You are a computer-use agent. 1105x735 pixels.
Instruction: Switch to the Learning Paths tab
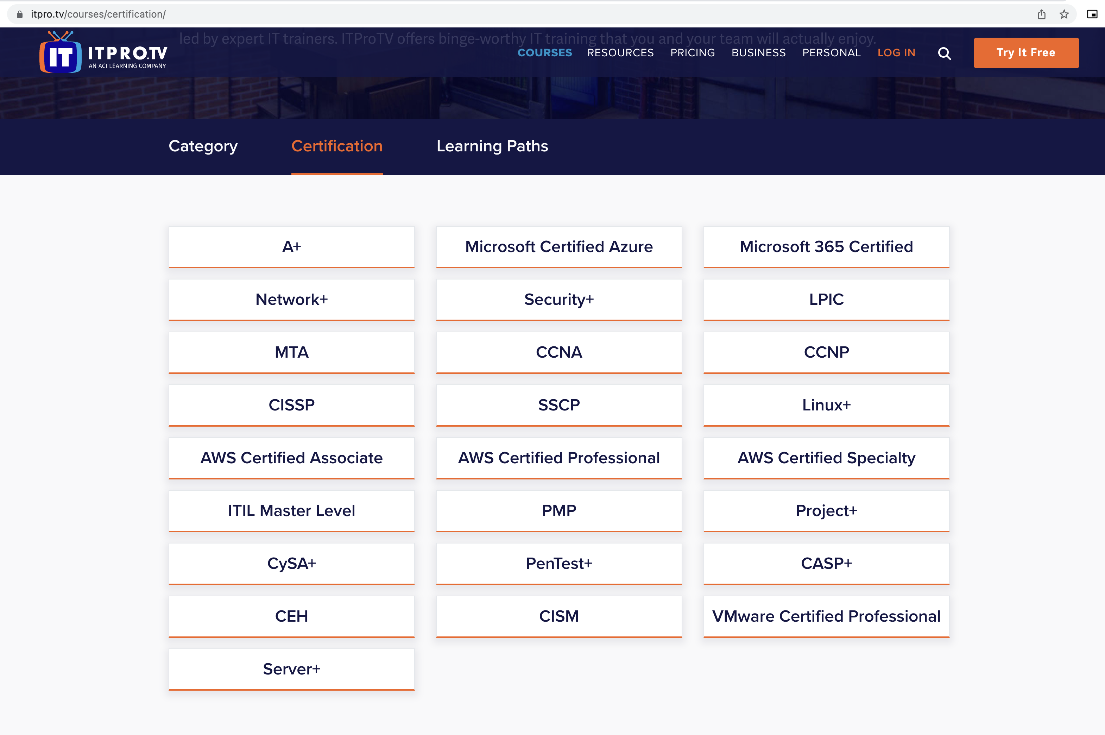(493, 146)
